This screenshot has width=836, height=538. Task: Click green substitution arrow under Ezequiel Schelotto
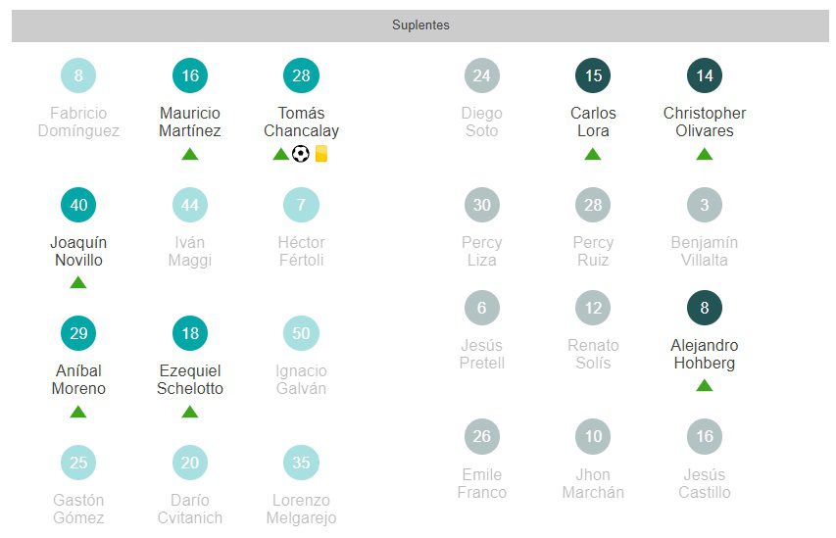[190, 413]
